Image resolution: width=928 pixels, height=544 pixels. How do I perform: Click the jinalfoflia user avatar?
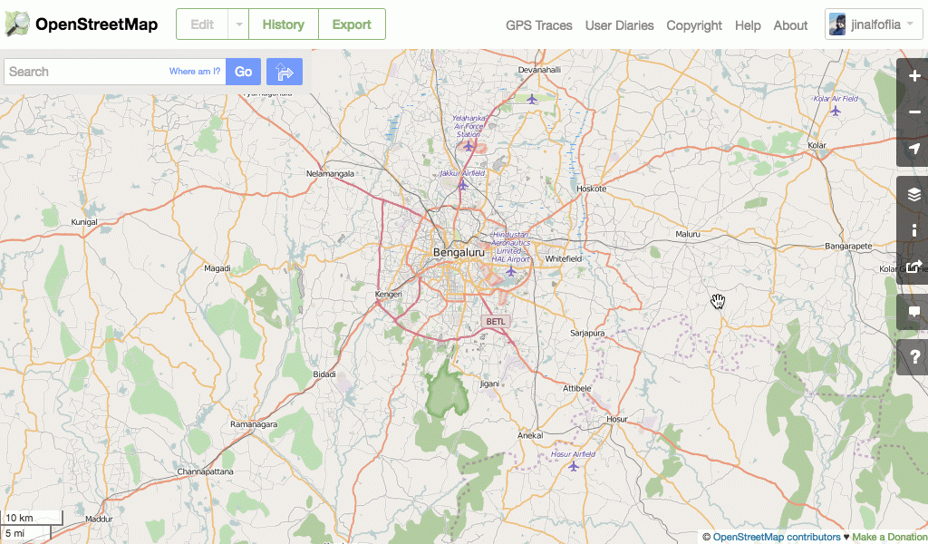[837, 24]
